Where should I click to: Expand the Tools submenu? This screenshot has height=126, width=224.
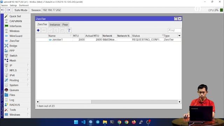pos(28,110)
